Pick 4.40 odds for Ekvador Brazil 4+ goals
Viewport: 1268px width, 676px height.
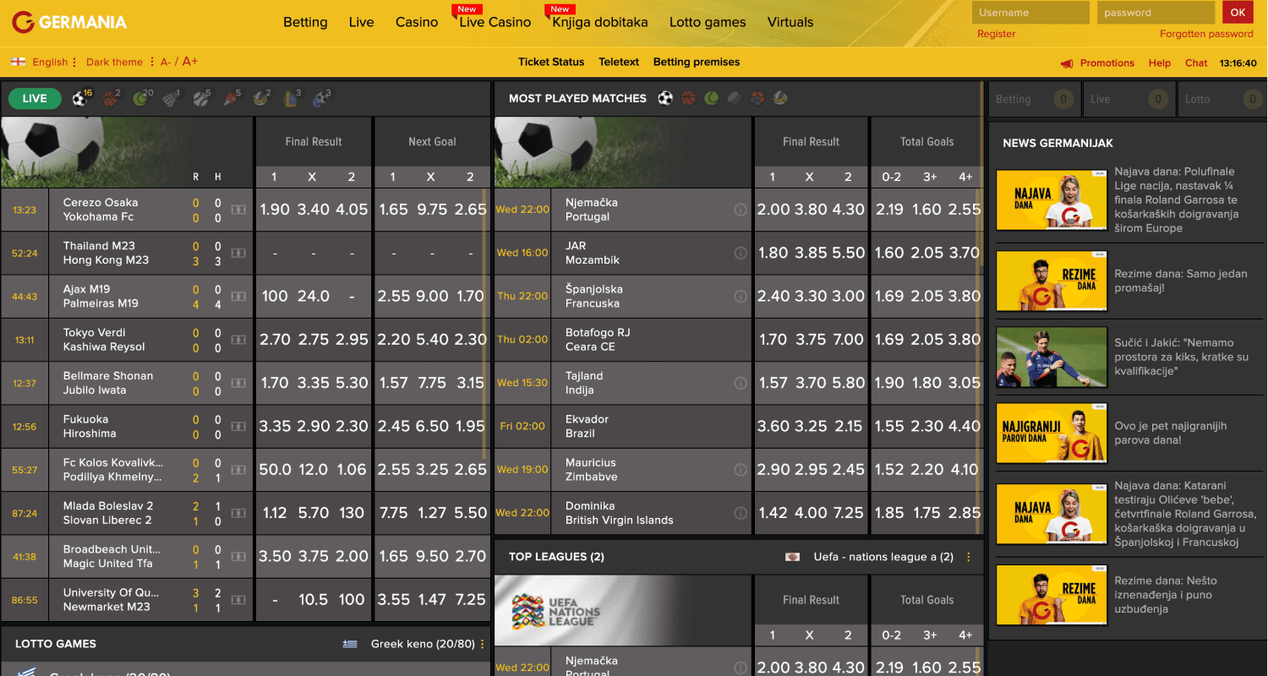(x=965, y=427)
